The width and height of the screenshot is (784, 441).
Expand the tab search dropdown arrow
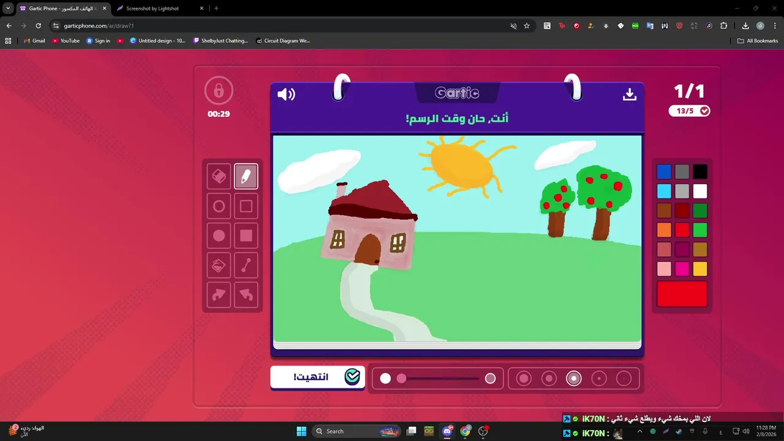click(x=8, y=9)
